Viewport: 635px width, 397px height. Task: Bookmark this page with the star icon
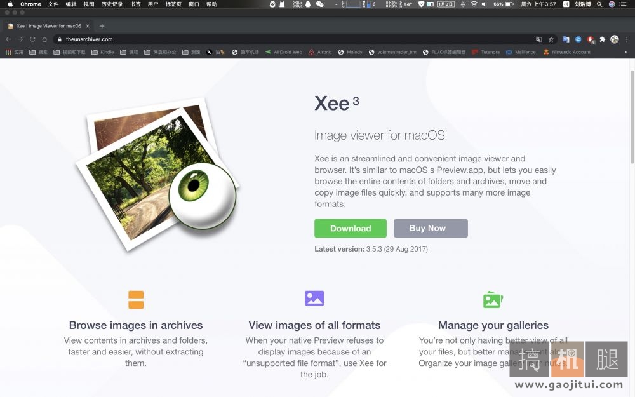[x=551, y=39]
